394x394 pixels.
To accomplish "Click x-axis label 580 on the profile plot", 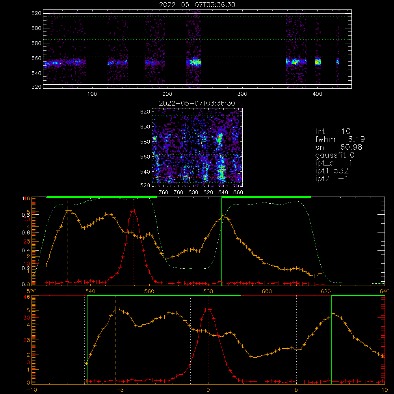I will point(208,291).
